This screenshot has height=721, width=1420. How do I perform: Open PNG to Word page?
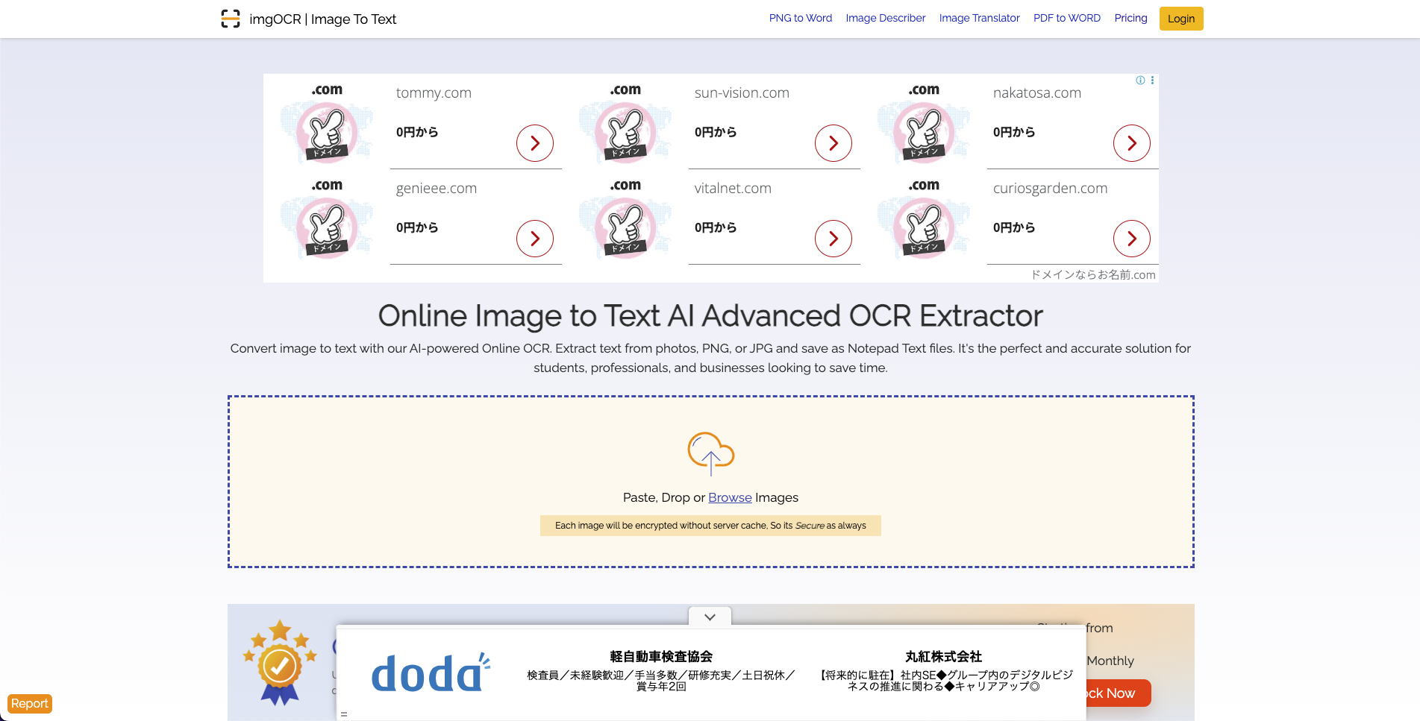click(x=800, y=18)
